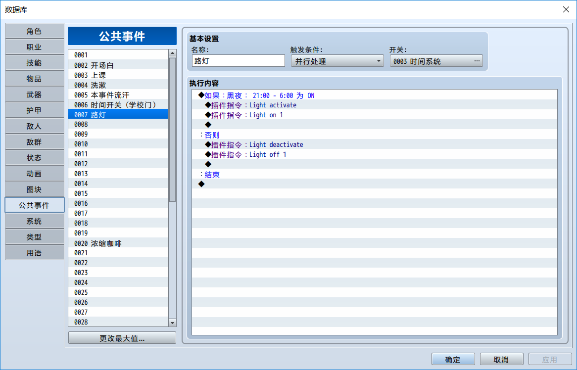This screenshot has height=370, width=577.
Task: Open the 用语 tab
Action: click(34, 253)
